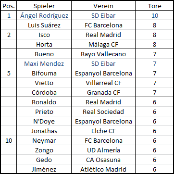This screenshot has width=174, height=174.
Task: Click the Bifouma player cell
Action: point(44,73)
